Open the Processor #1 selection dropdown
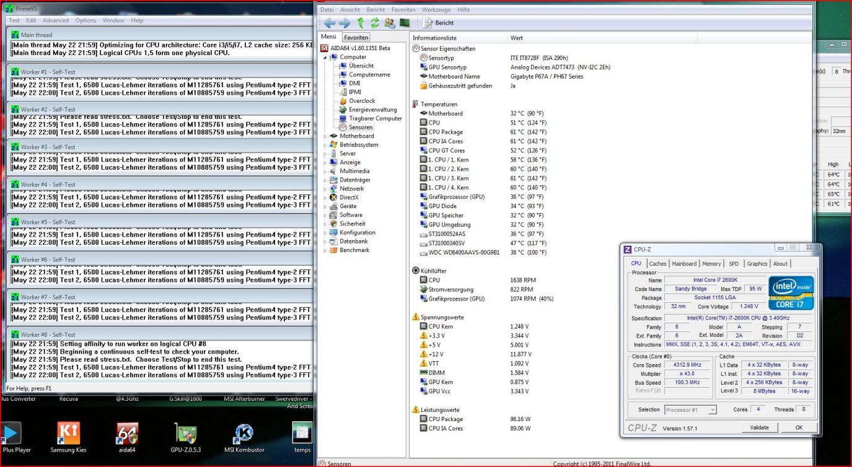 coord(690,409)
